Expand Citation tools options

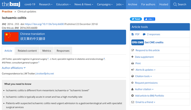point(143,76)
